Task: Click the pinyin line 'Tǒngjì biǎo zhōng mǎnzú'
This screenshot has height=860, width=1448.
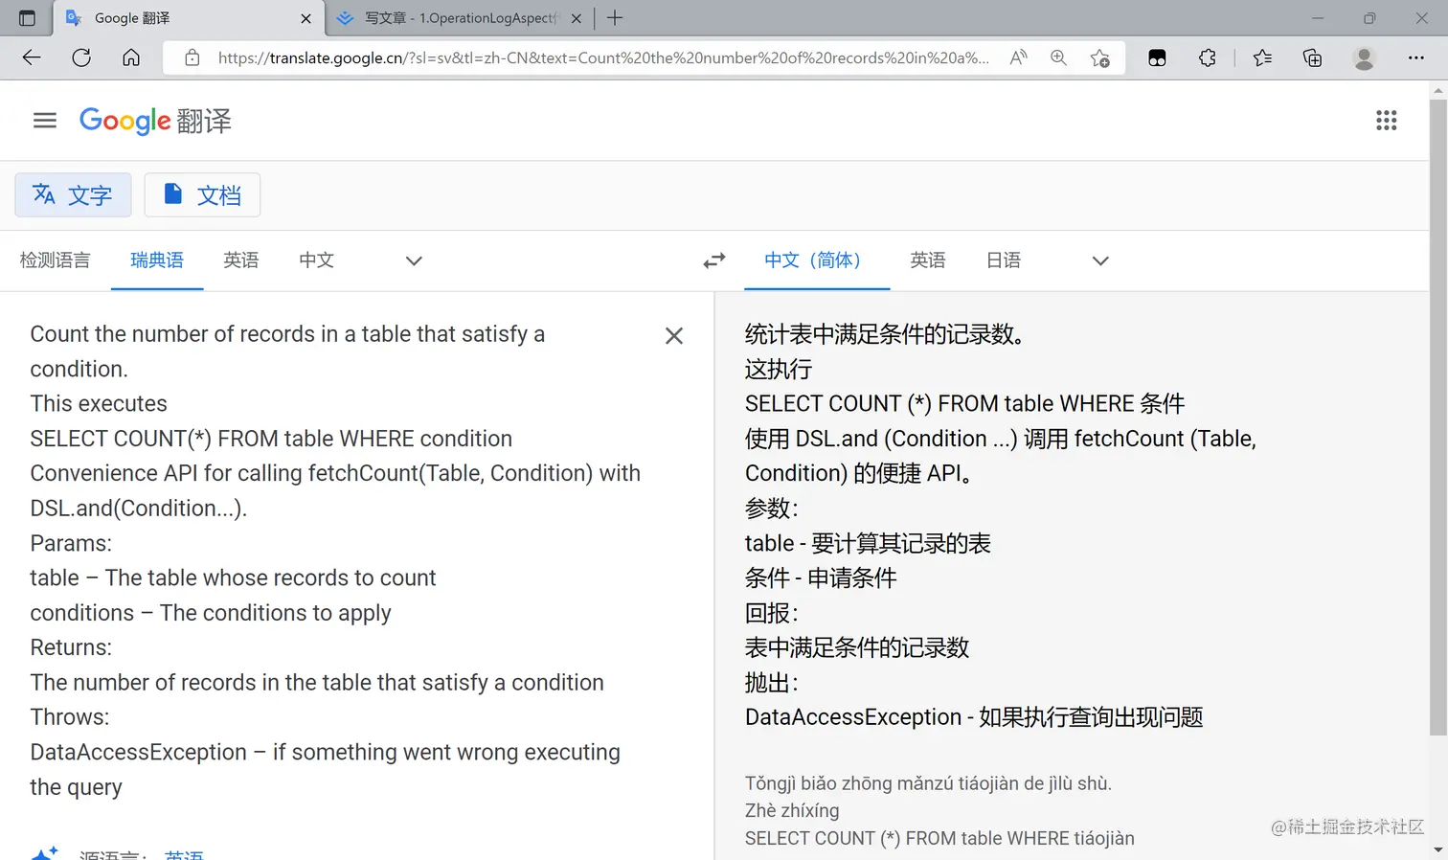Action: tap(928, 783)
